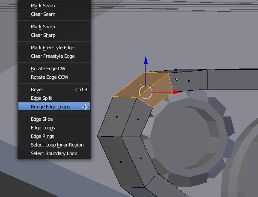Select Clear Seam menu entry
Screen dimensions: 258x197
coord(54,14)
